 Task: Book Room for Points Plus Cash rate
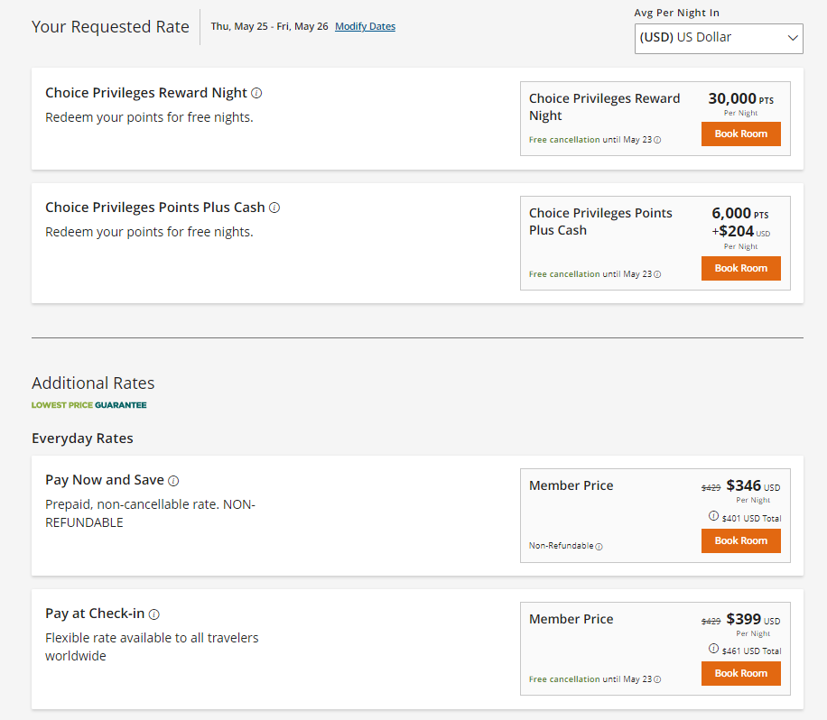pos(740,268)
